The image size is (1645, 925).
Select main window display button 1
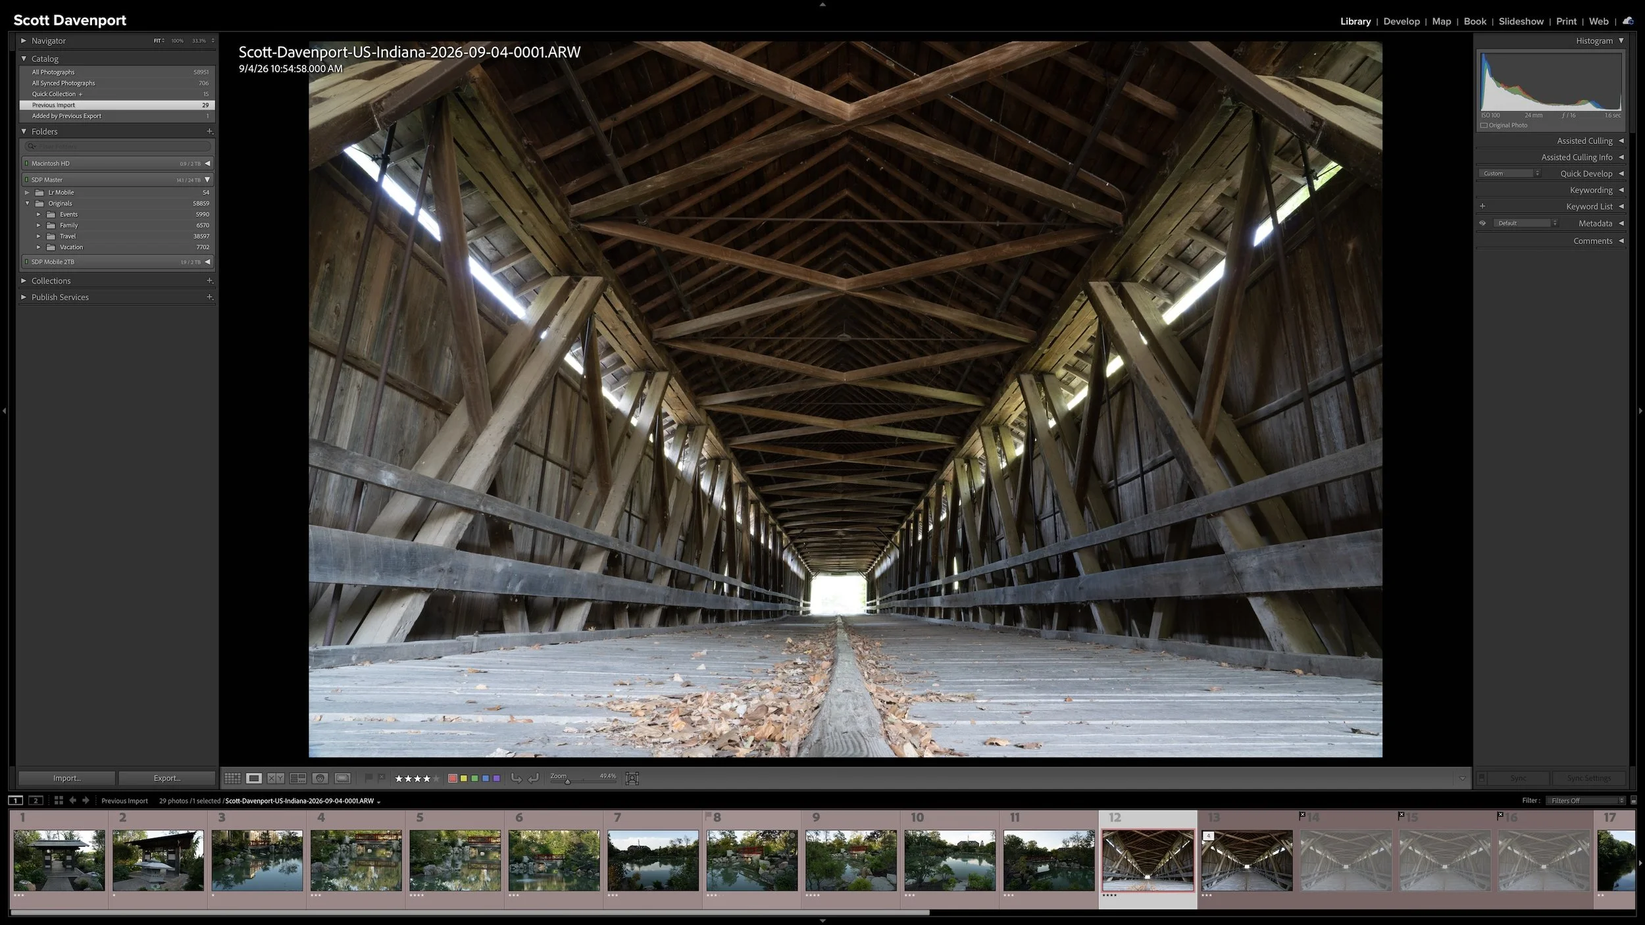[x=15, y=801]
